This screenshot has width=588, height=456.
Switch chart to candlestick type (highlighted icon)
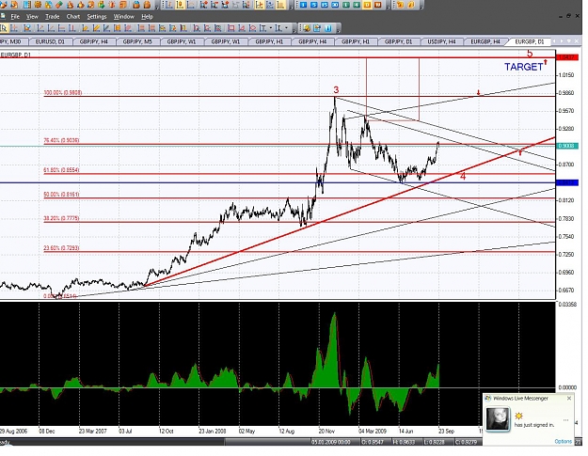[180, 5]
